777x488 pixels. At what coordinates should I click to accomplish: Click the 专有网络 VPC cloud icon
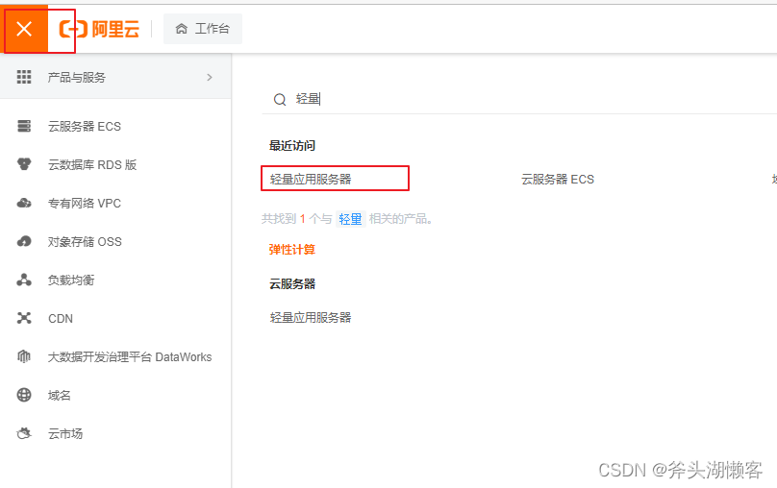(24, 203)
